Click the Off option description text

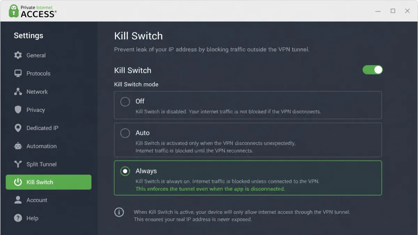click(x=228, y=112)
